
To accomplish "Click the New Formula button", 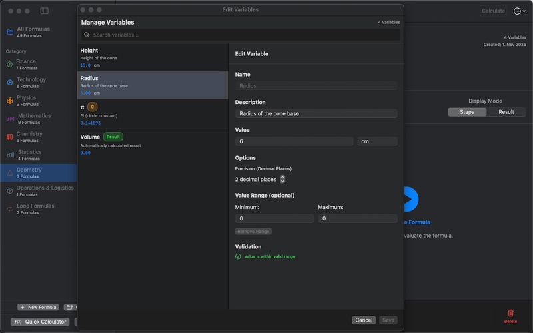I will coord(38,307).
